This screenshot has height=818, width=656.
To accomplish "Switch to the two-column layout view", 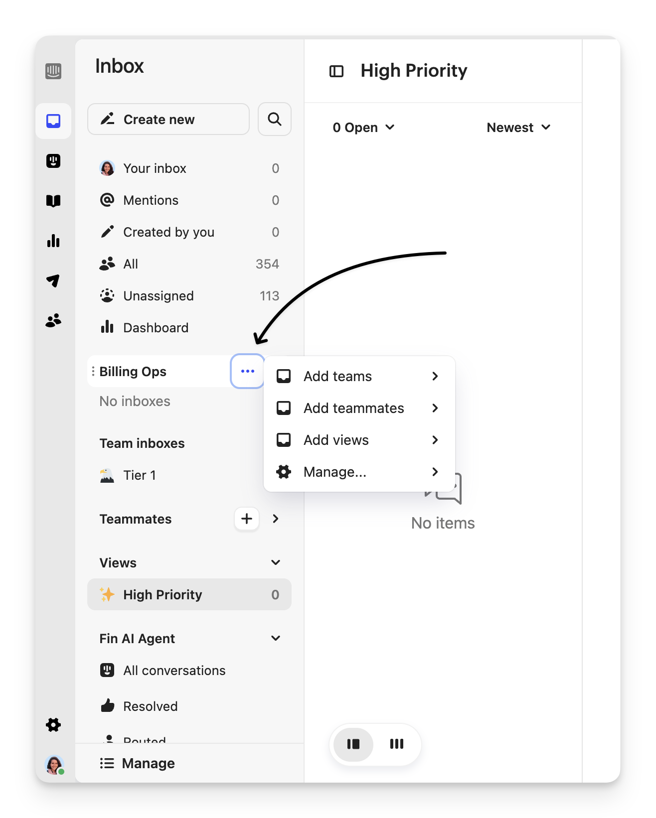I will point(353,744).
